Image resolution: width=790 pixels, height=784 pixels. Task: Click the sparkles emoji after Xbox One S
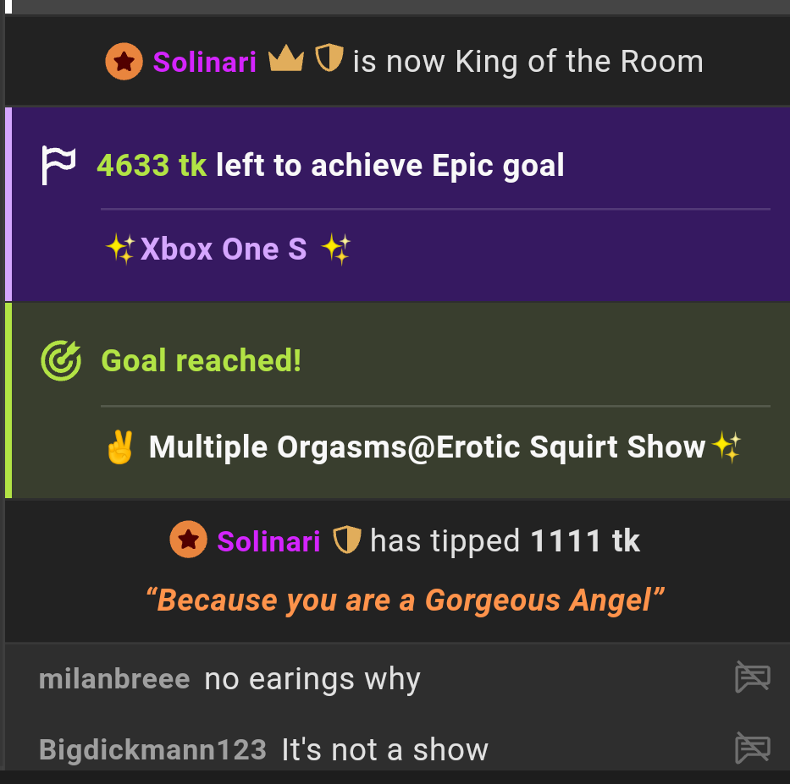tap(336, 249)
